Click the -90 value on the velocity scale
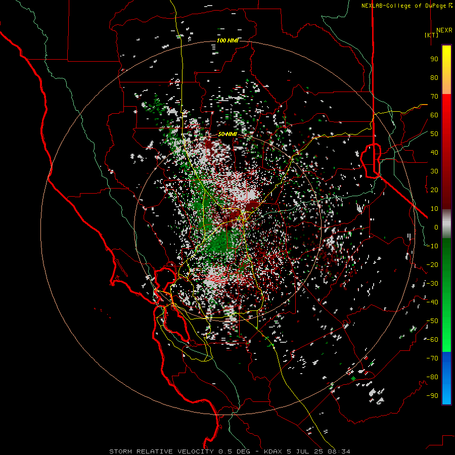The width and height of the screenshot is (455, 455). pyautogui.click(x=432, y=396)
